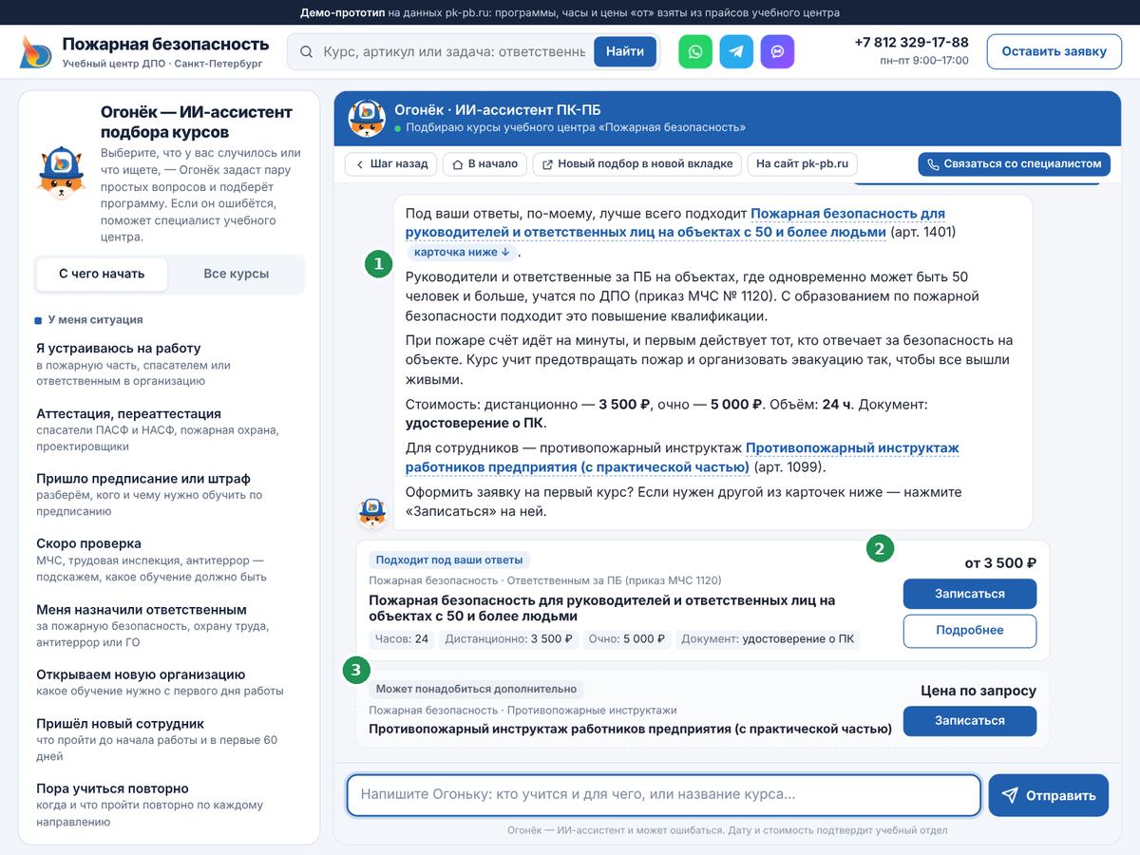
Task: Click the Огонёк fox avatar in sidebar
Action: 62,172
